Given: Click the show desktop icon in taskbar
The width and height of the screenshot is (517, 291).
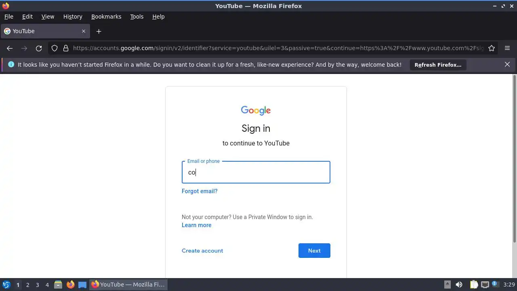Looking at the screenshot, I should 82,285.
